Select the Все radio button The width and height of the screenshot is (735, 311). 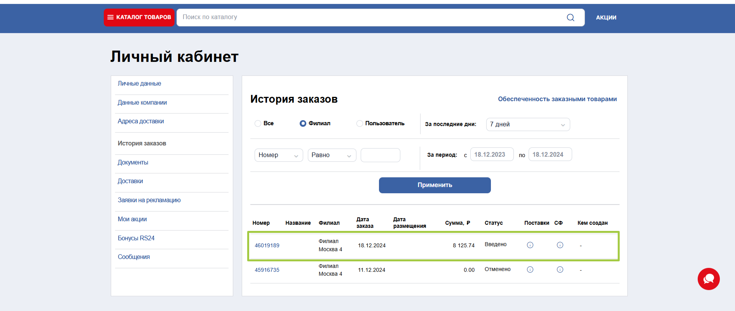(x=258, y=123)
